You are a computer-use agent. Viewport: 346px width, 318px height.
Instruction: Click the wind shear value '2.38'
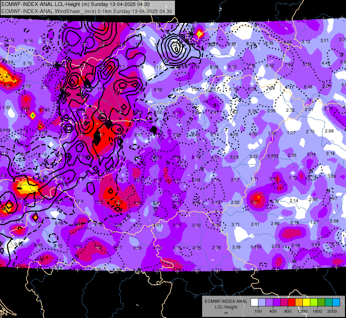(x=216, y=248)
